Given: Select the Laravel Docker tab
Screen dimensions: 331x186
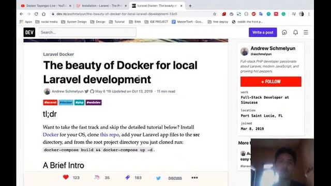Looking at the screenshot, I should coord(157,6).
